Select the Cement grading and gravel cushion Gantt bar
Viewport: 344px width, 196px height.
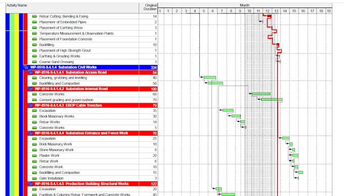(x=272, y=99)
